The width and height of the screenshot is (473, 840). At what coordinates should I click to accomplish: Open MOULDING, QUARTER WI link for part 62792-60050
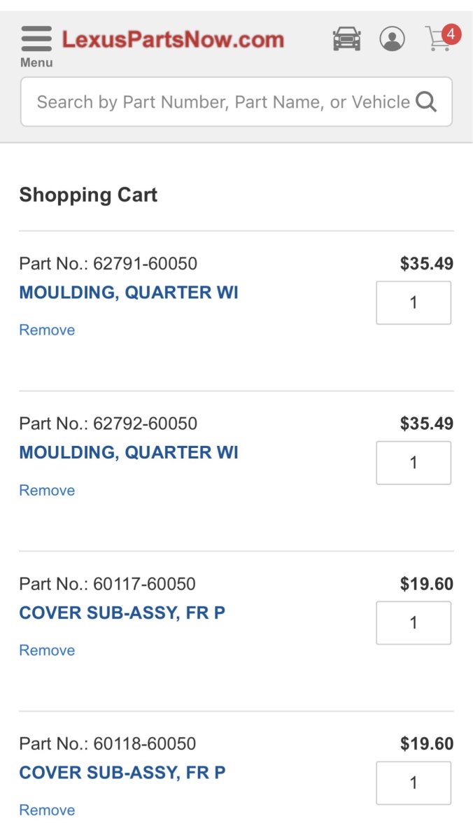(x=129, y=453)
